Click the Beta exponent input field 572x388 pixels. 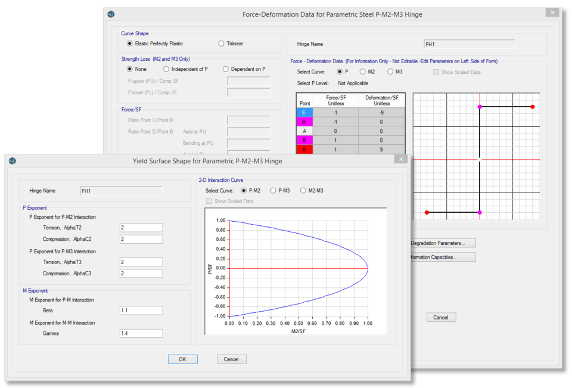tap(141, 311)
